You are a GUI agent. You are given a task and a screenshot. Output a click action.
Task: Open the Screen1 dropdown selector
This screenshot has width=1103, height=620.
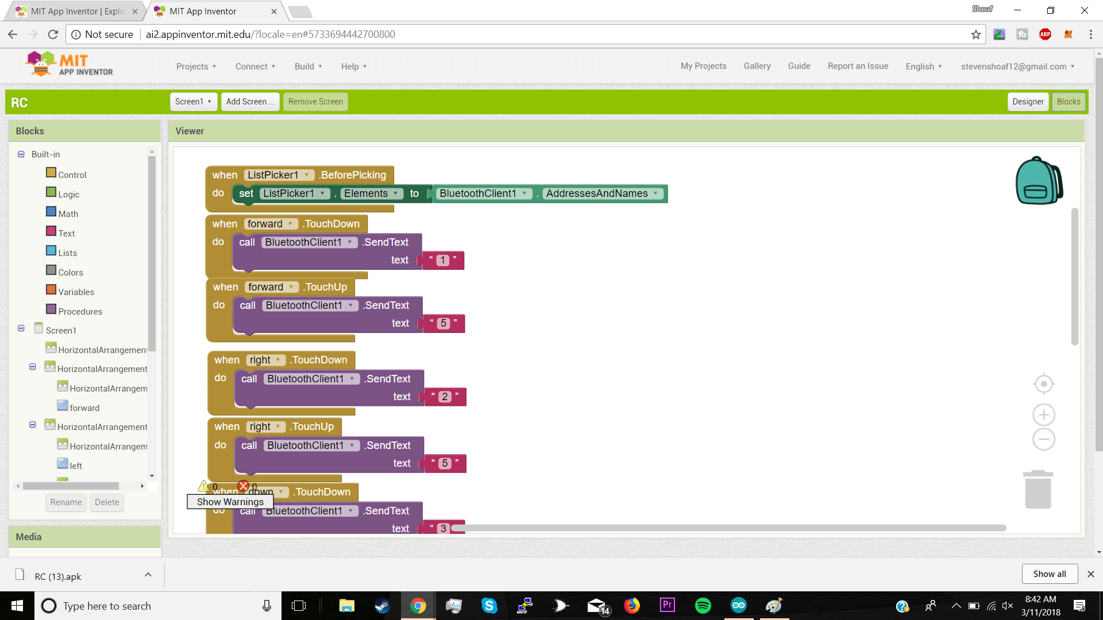coord(194,102)
